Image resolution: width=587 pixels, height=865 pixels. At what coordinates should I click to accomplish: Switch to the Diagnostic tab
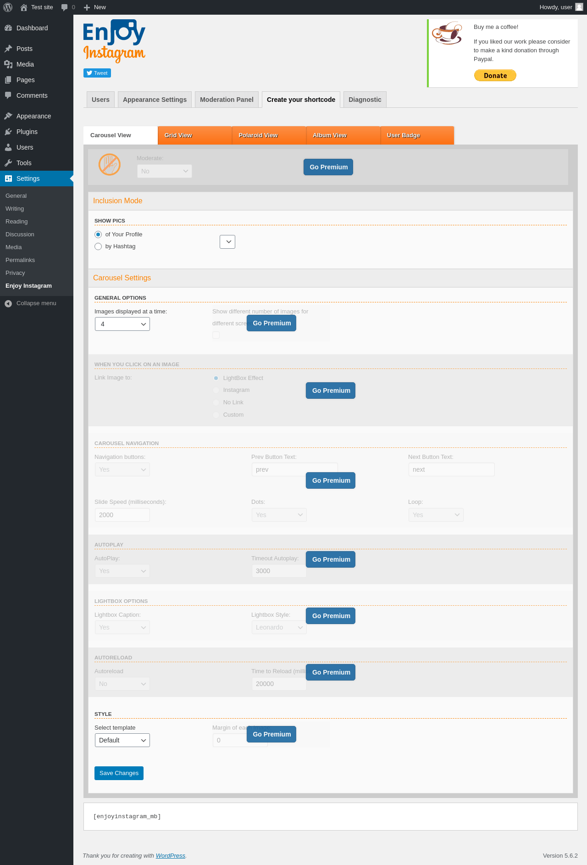point(365,100)
